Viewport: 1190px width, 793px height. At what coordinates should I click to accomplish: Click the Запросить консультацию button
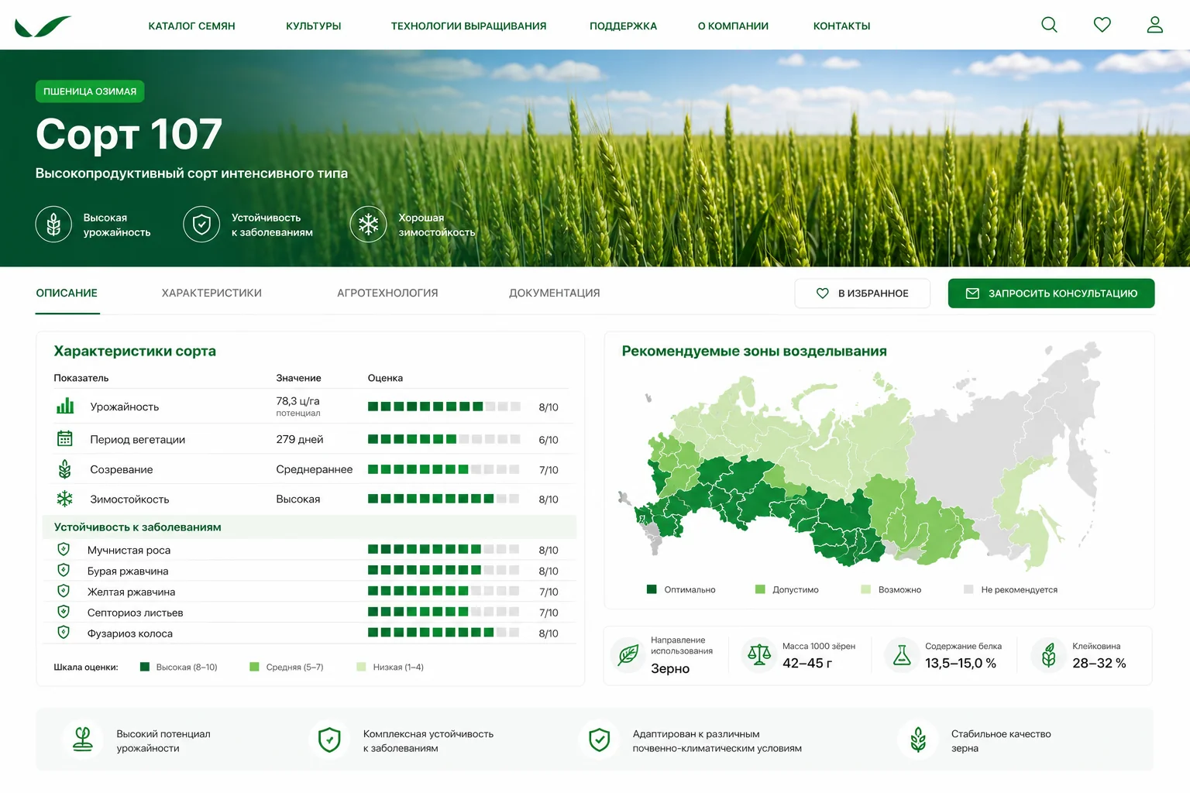point(1051,294)
